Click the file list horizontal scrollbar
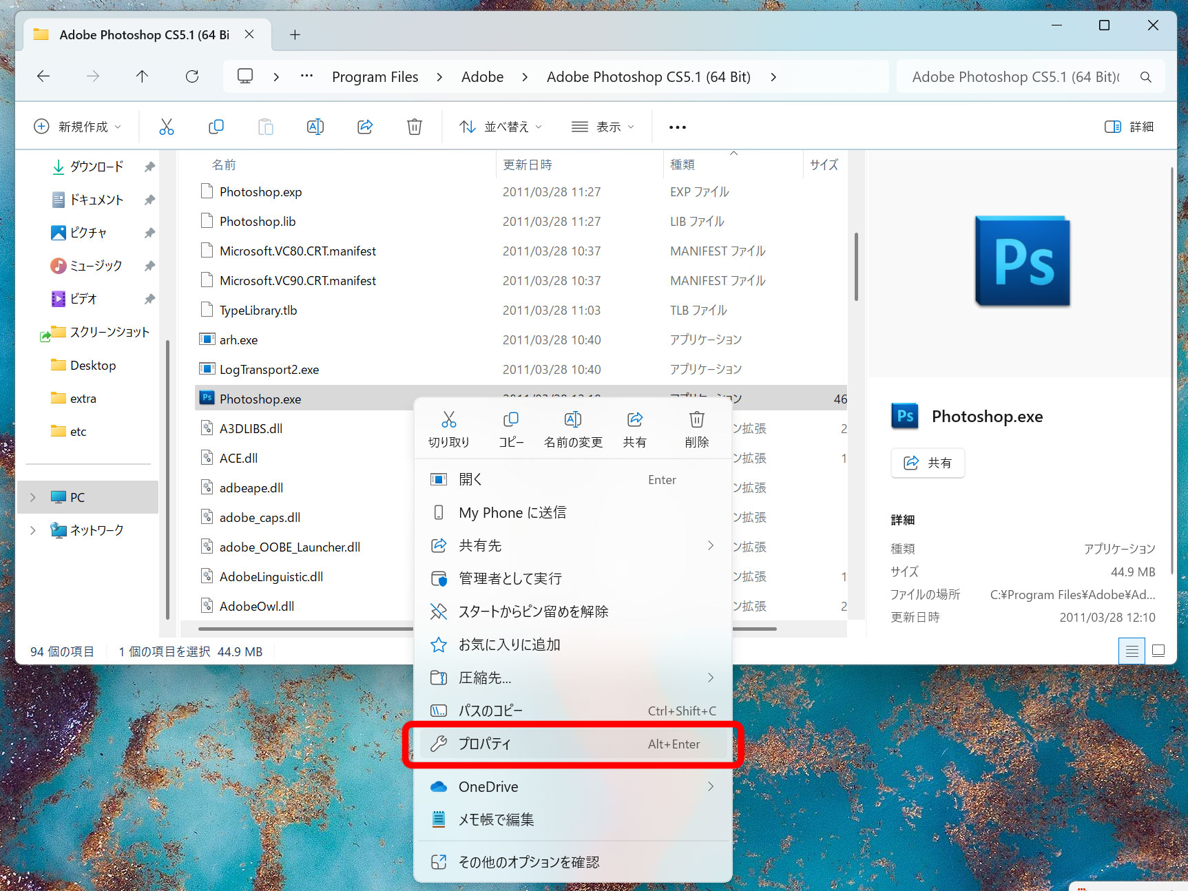Image resolution: width=1188 pixels, height=891 pixels. 488,629
